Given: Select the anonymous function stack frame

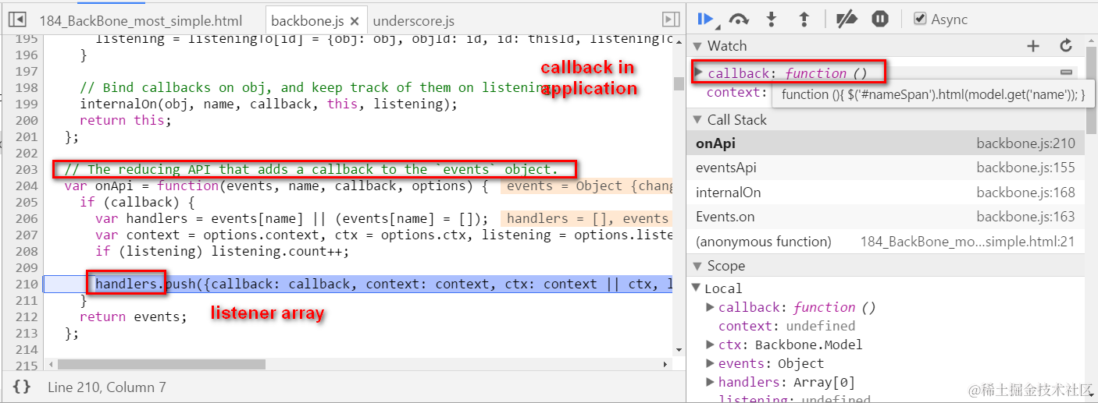Looking at the screenshot, I should point(886,242).
